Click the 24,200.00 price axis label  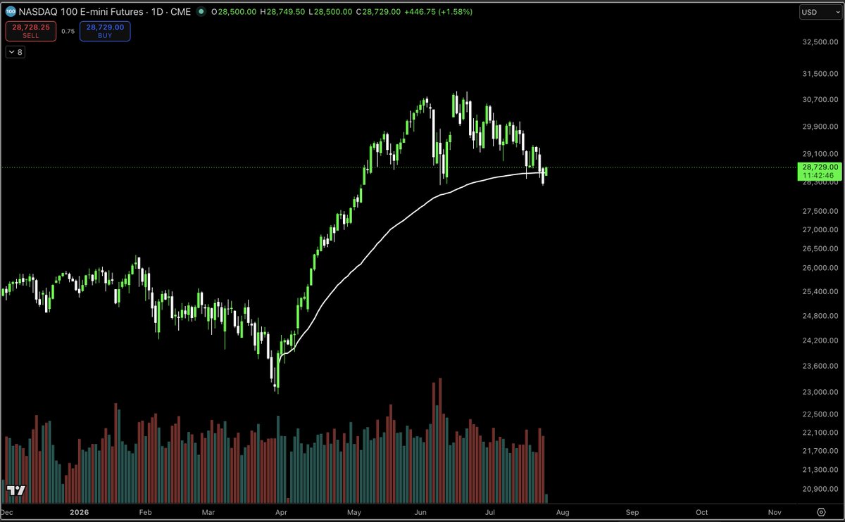819,340
